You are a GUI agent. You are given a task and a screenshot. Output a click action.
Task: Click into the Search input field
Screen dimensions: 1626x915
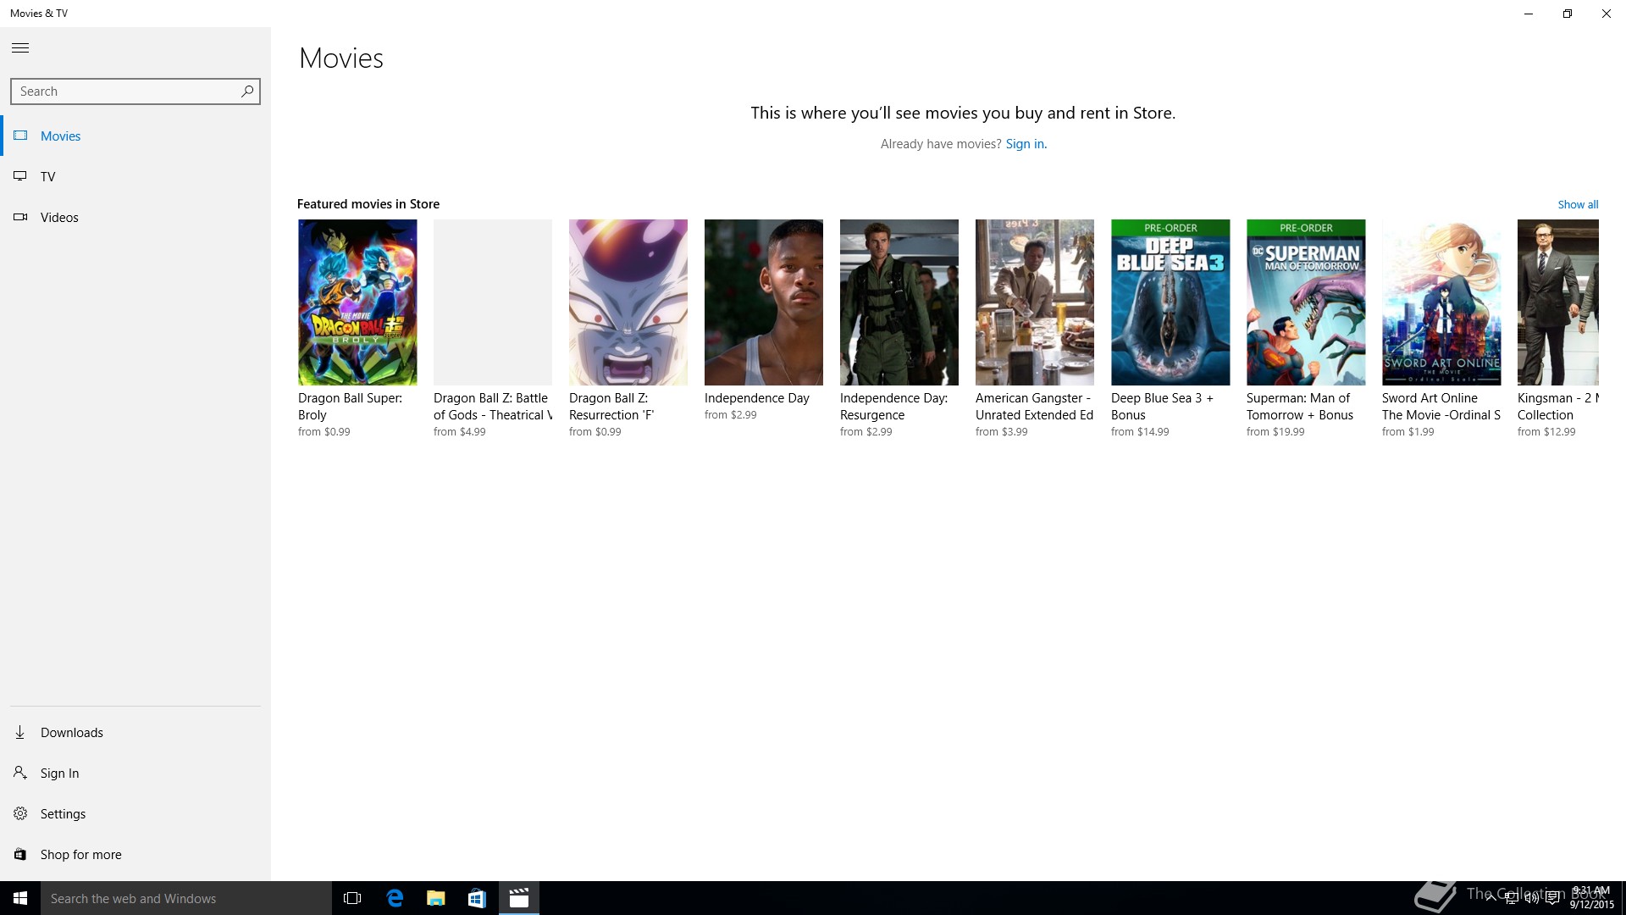click(x=135, y=91)
